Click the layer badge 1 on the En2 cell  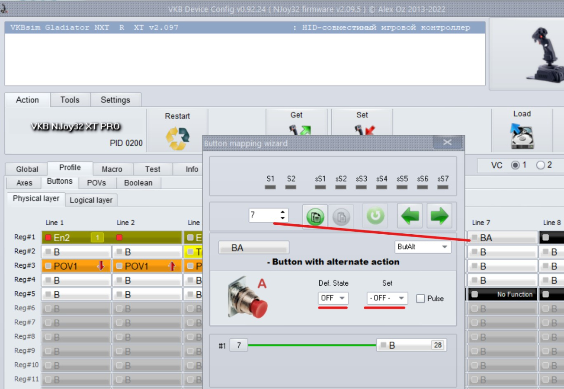[97, 237]
